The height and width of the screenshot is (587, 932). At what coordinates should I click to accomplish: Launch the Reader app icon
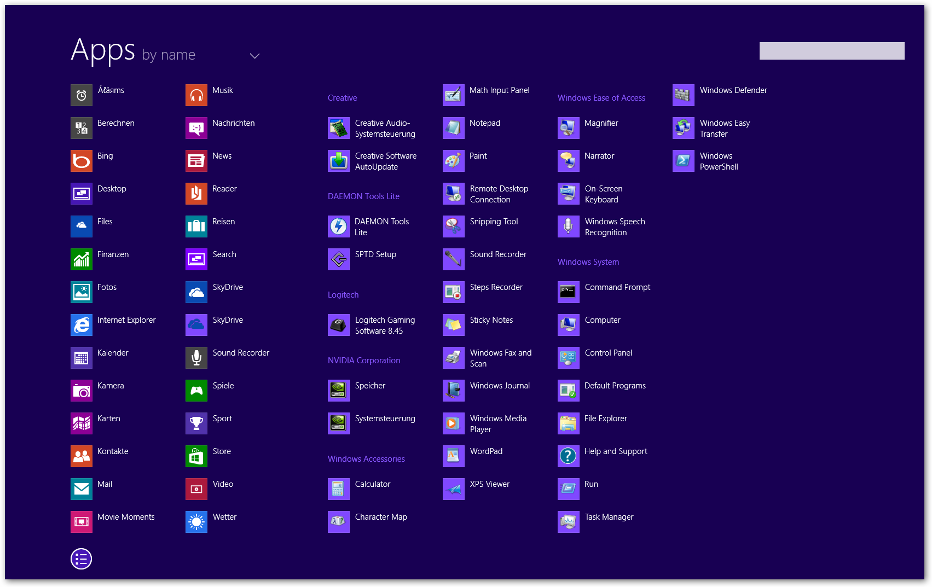click(x=196, y=194)
